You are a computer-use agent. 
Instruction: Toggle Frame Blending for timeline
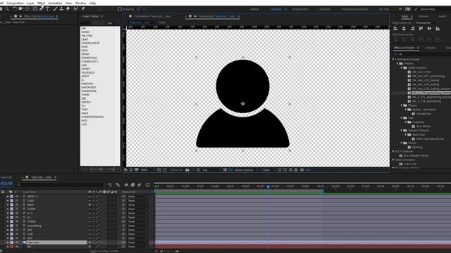point(132,185)
